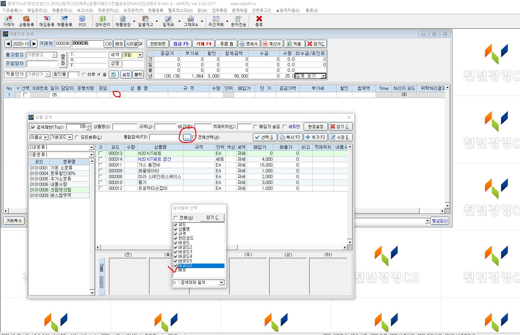Check the row checkbox for product 000311
This screenshot has height=335, width=520.
(x=100, y=165)
